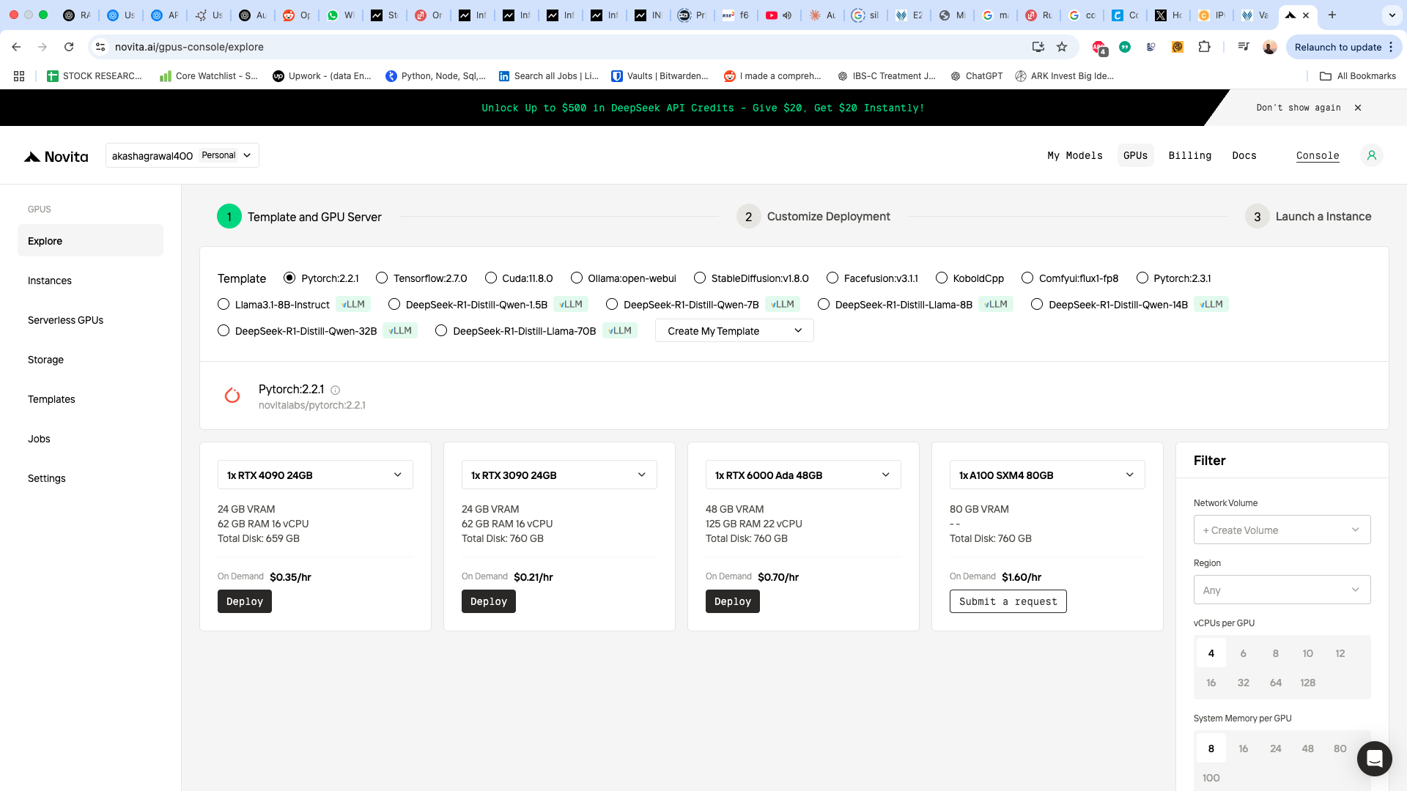The height and width of the screenshot is (791, 1407).
Task: Bookmark this page with the star icon
Action: pyautogui.click(x=1062, y=47)
